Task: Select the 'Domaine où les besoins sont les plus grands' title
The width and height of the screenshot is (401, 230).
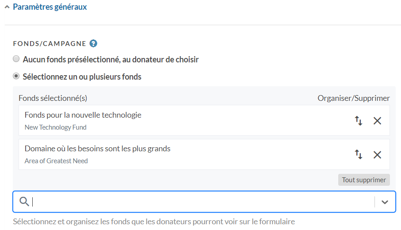Action: coord(97,149)
